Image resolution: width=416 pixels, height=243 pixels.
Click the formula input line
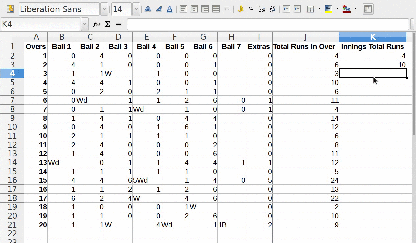pyautogui.click(x=268, y=24)
